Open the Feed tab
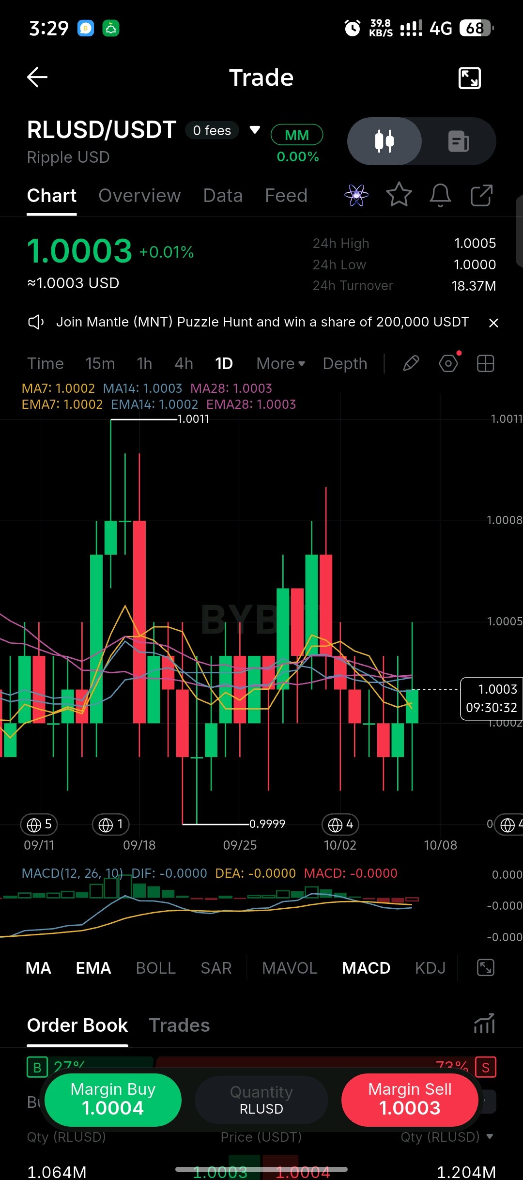523x1180 pixels. 286,196
